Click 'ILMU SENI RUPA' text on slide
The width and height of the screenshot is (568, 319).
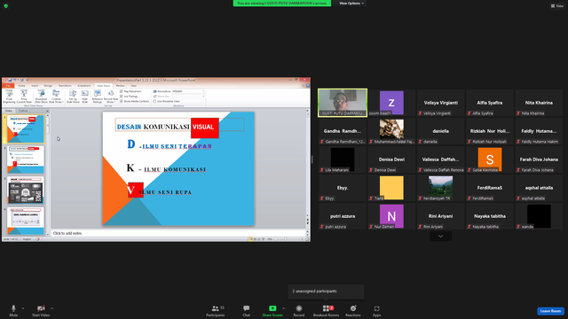click(166, 192)
